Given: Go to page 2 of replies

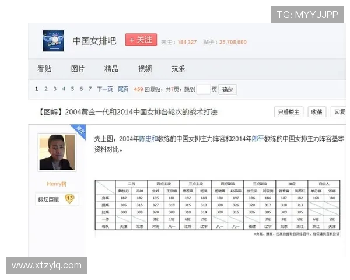Looking at the screenshot, I should click(46, 89).
